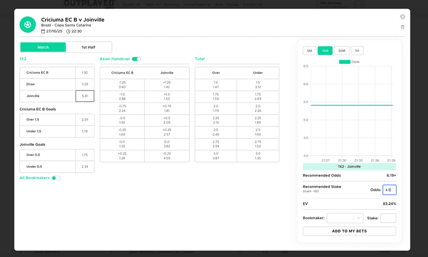Click the Bookmaker dropdown chevron arrow
The height and width of the screenshot is (257, 428).
coord(359,218)
